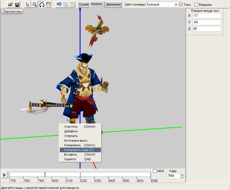Increase the Кадр value with up arrow
Viewport: 230px width, 190px height.
(x=183, y=175)
